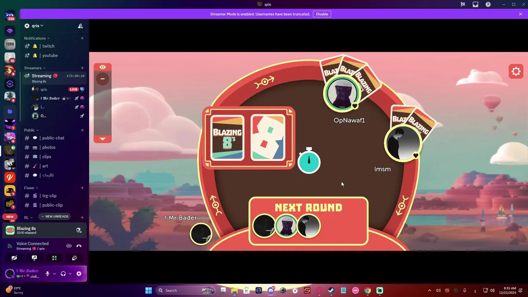Collapse the Notifications category
The image size is (528, 297).
37,38
